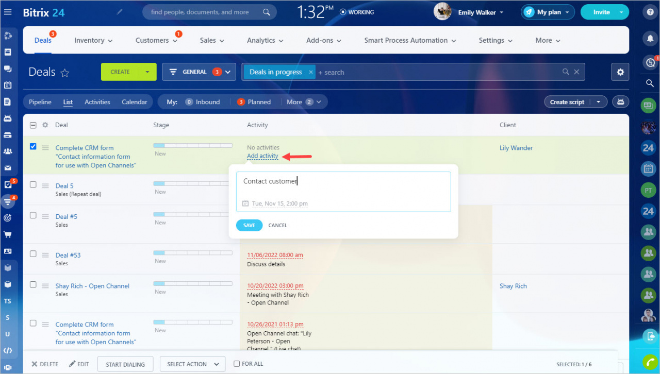Expand the Inventory menu
This screenshot has width=660, height=374.
[x=93, y=40]
